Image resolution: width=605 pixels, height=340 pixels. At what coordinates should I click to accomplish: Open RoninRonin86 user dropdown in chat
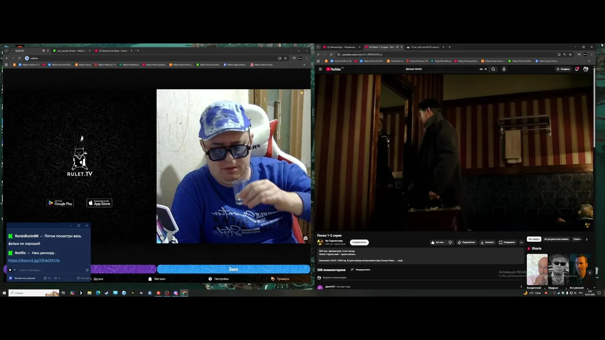tap(41, 236)
